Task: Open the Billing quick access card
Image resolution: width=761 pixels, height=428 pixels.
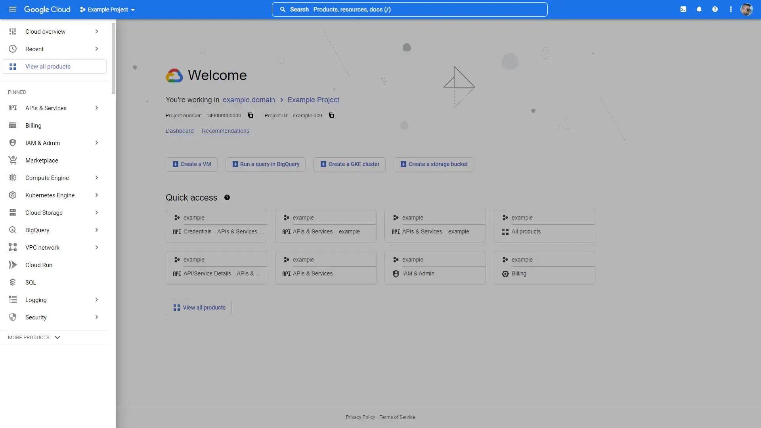Action: [545, 268]
